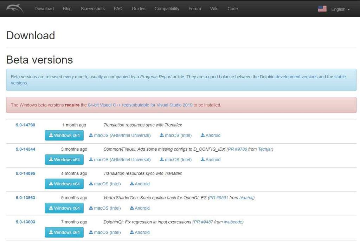Click the Dolphin logo in the navbar
360x244 pixels.
coord(15,8)
